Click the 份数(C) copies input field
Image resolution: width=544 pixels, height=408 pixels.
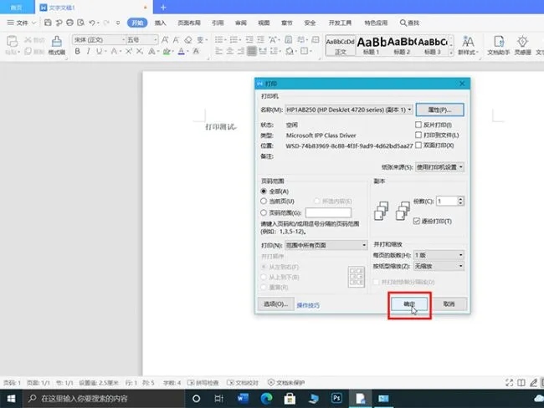(447, 201)
